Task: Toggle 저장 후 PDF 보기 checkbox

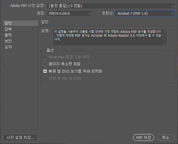Action: [x=45, y=78]
